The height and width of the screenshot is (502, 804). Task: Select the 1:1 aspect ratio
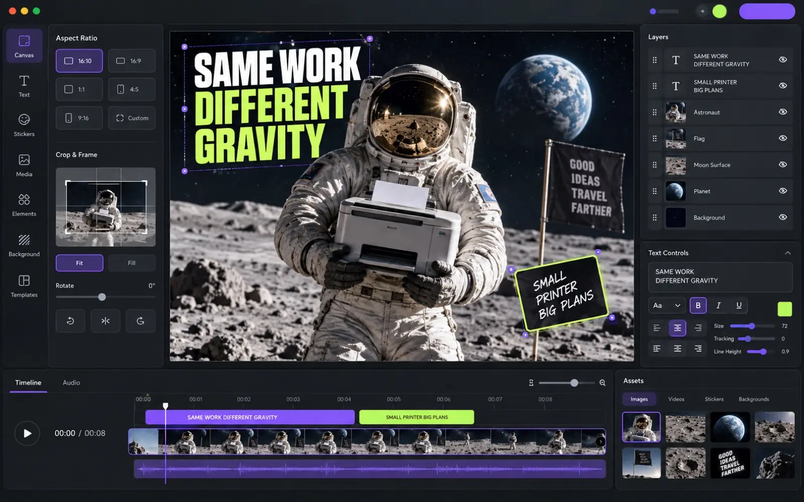click(x=79, y=89)
